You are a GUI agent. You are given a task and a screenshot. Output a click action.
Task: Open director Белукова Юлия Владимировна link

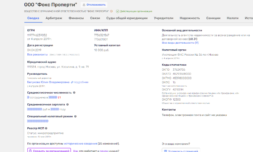click(48, 82)
